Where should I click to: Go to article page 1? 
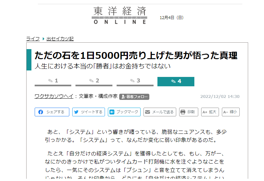pos(53,81)
